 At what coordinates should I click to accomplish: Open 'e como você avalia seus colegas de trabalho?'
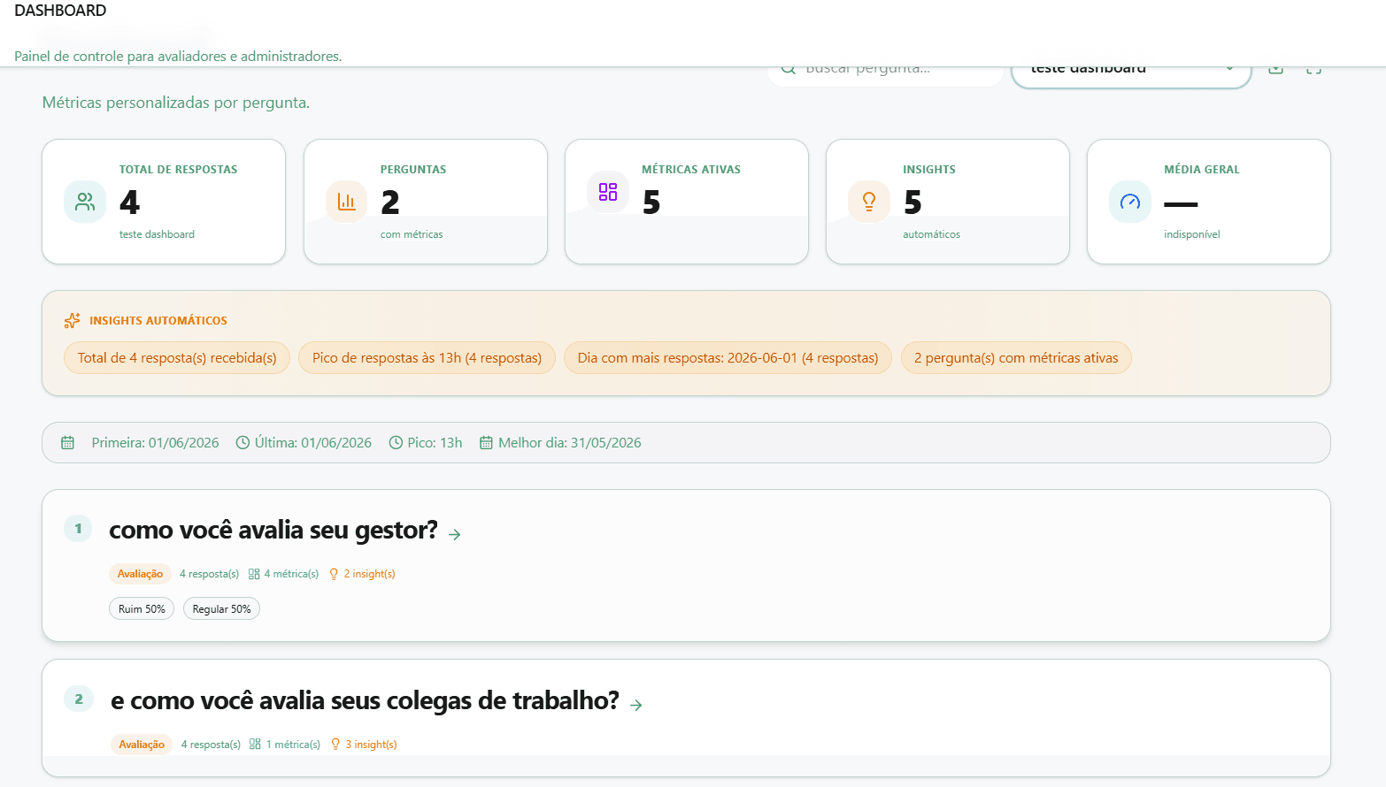pyautogui.click(x=365, y=700)
